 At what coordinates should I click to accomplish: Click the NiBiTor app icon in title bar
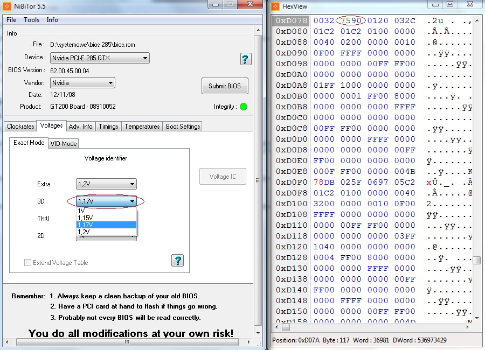coord(6,6)
